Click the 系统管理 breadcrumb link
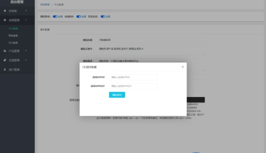266x153 pixels. [x=45, y=4]
